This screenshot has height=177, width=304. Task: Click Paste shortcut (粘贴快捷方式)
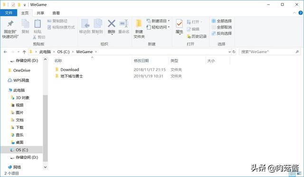(x=61, y=27)
